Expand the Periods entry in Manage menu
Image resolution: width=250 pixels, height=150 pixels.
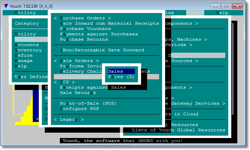(x=178, y=45)
